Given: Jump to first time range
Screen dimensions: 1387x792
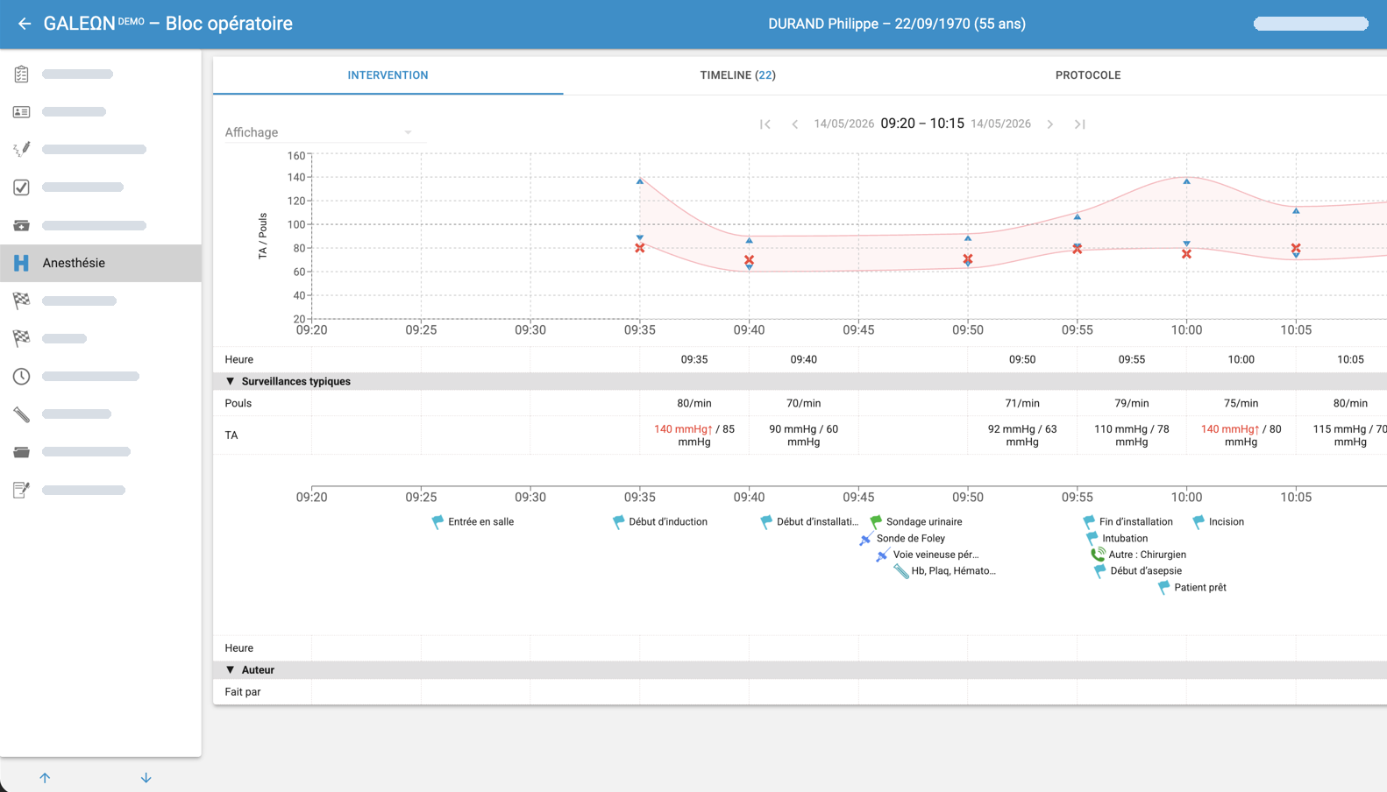Looking at the screenshot, I should (x=765, y=124).
